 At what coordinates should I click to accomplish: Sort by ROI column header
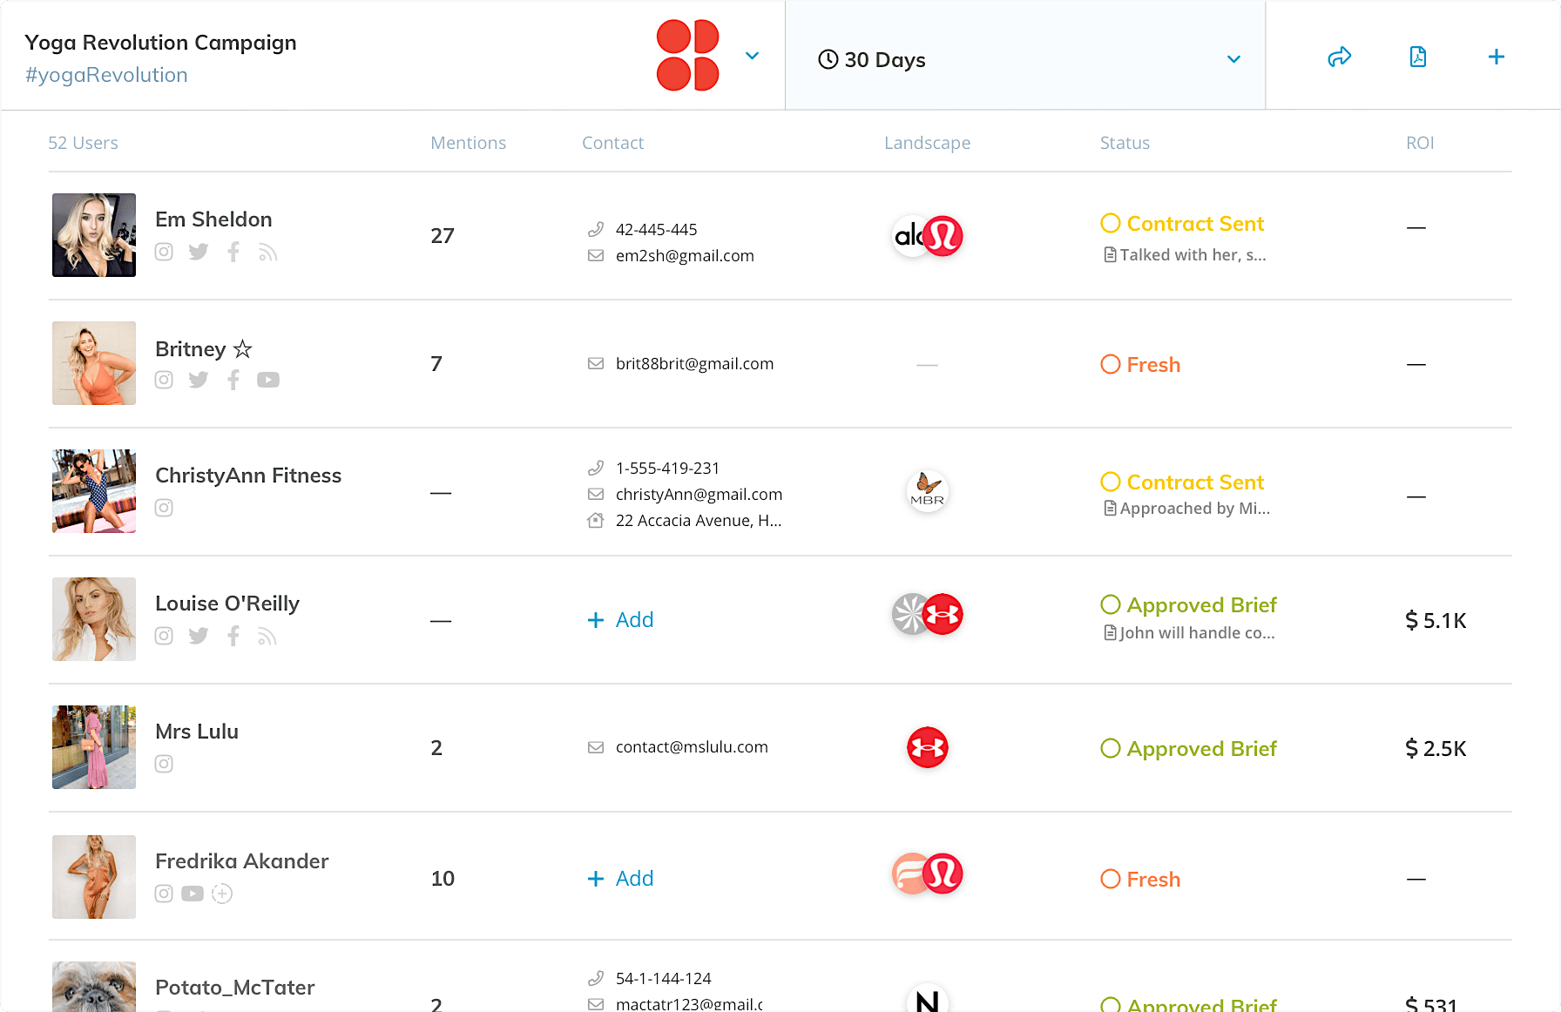[x=1420, y=143]
